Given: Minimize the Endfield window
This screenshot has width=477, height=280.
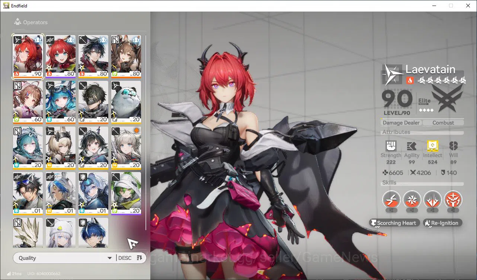Looking at the screenshot, I should [434, 6].
